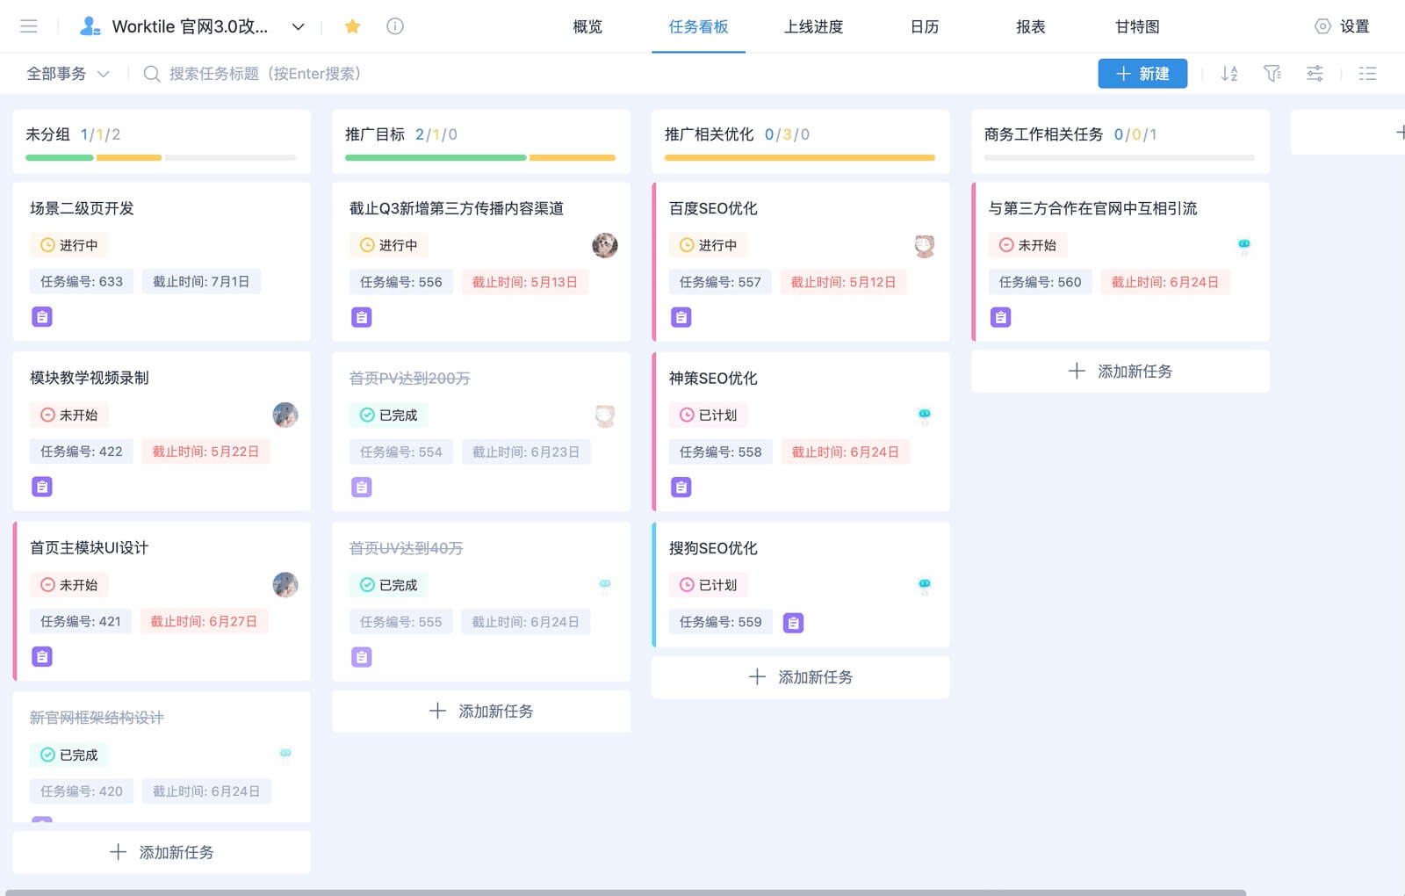The width and height of the screenshot is (1405, 896).
Task: Toggle 已完成 status on 首页PV达到200万 card
Action: click(389, 415)
